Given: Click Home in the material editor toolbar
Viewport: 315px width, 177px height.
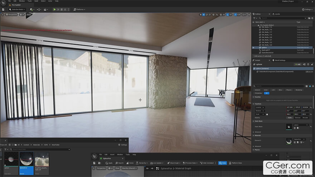Looking at the screenshot, I should pos(130,163).
